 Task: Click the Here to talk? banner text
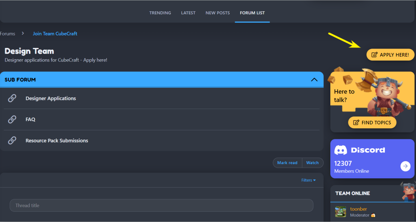click(x=344, y=96)
